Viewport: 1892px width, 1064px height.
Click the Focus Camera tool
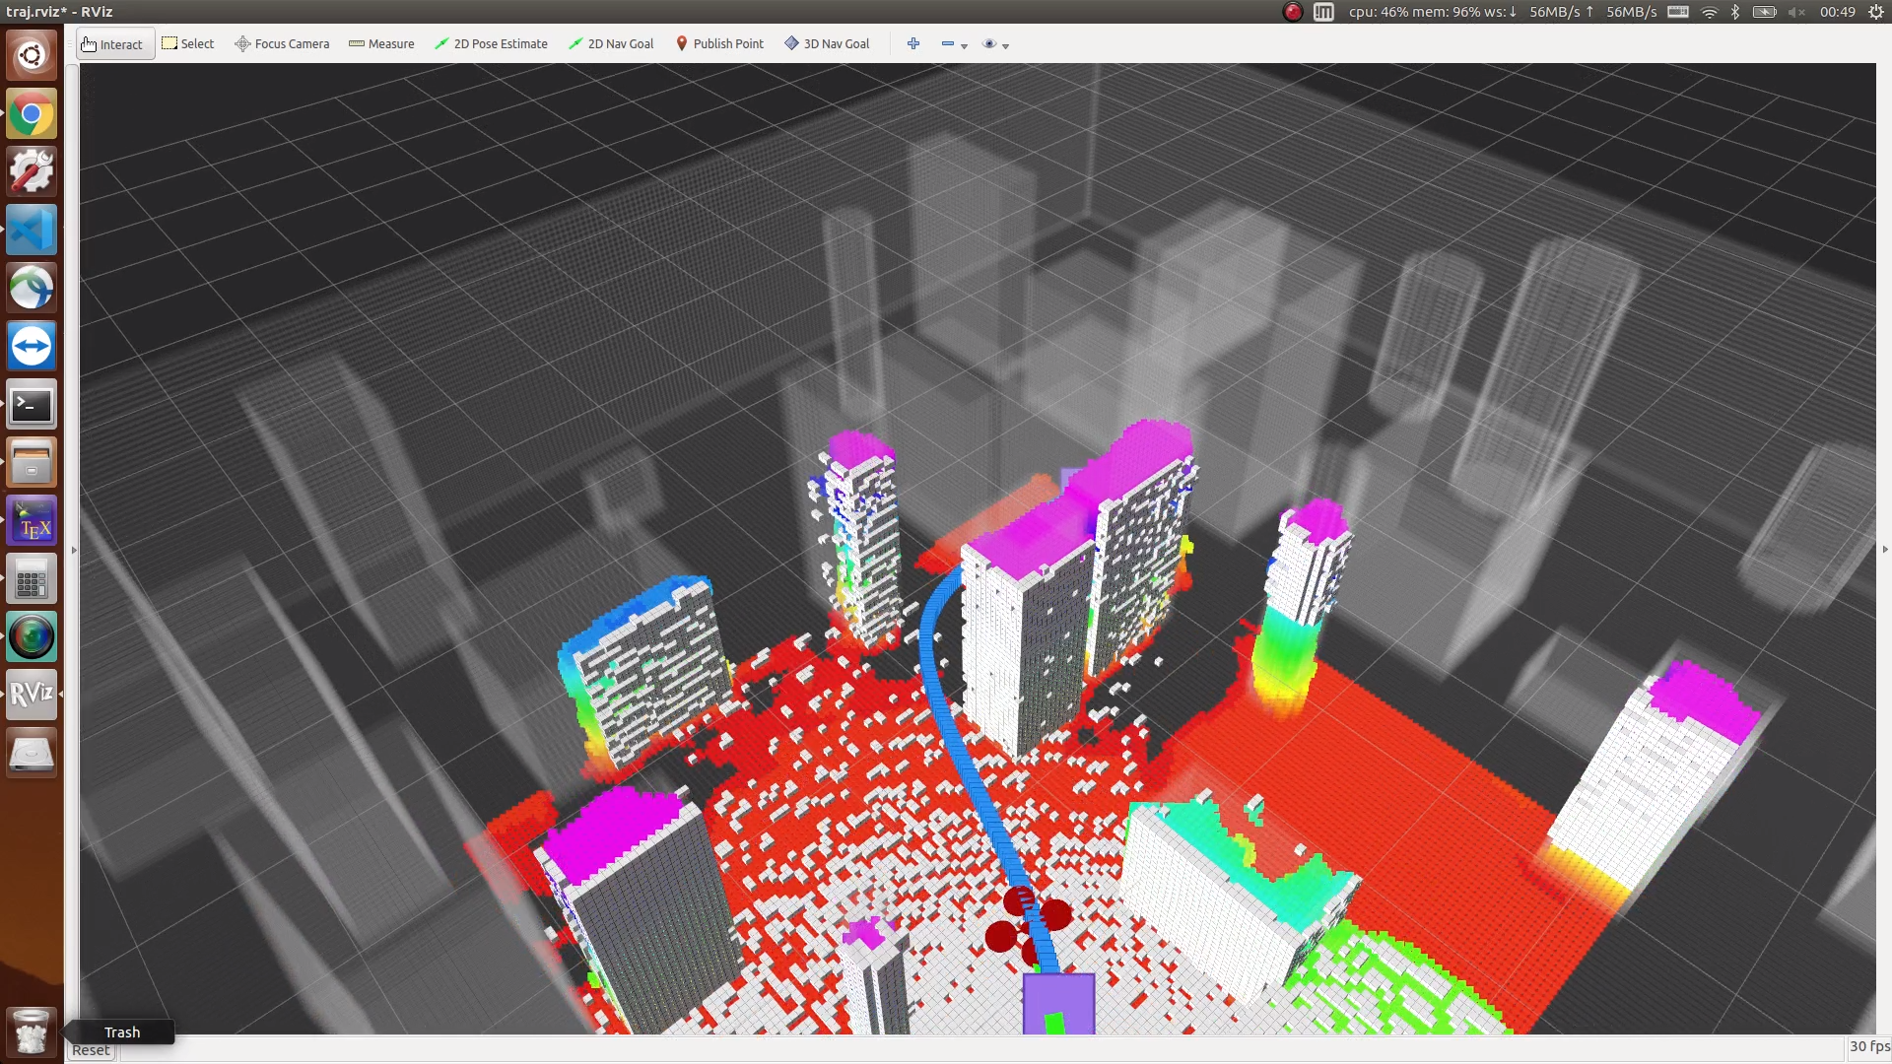click(x=282, y=44)
